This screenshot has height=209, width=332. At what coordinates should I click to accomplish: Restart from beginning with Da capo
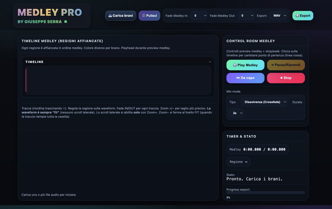(246, 78)
